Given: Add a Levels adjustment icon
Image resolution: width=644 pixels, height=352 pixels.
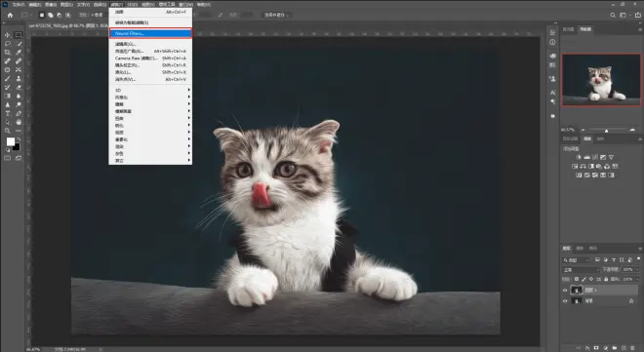Looking at the screenshot, I should [x=586, y=157].
